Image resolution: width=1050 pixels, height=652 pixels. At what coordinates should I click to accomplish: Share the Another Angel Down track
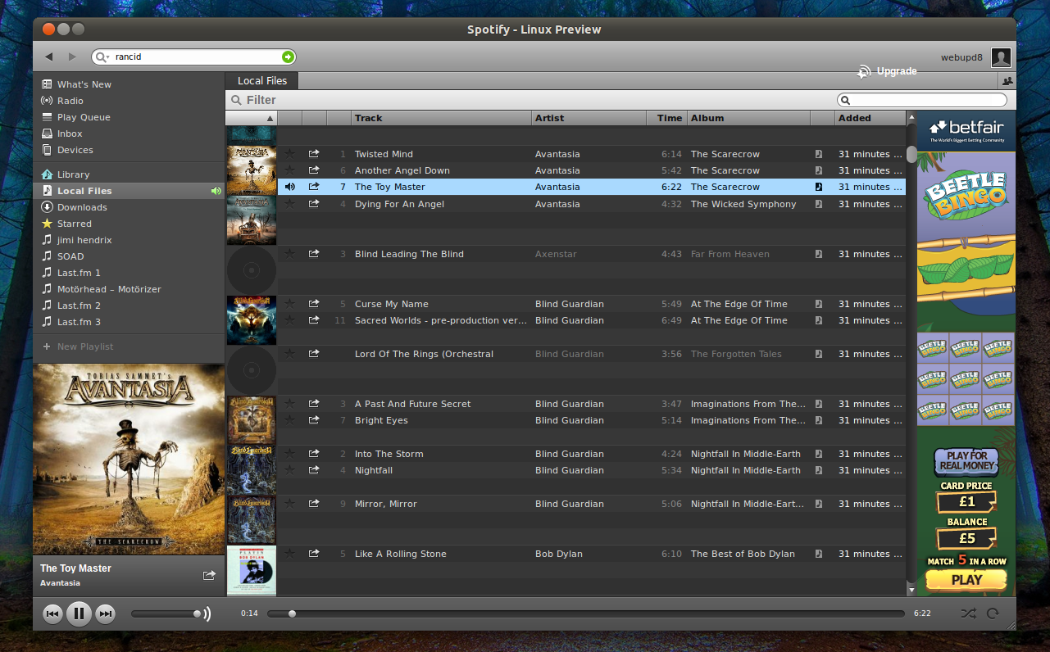314,170
